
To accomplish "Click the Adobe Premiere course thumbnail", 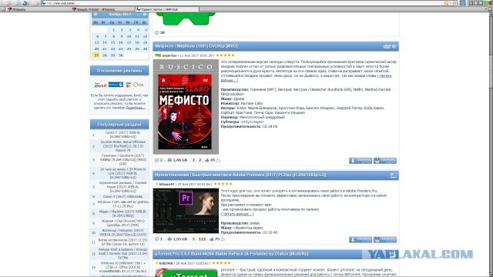I will coord(186,211).
